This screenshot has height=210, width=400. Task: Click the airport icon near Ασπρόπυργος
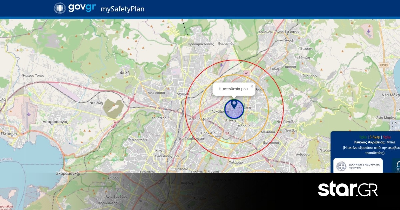(29, 114)
